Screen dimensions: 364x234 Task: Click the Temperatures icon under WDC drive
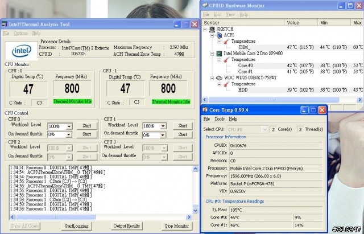[x=226, y=84]
